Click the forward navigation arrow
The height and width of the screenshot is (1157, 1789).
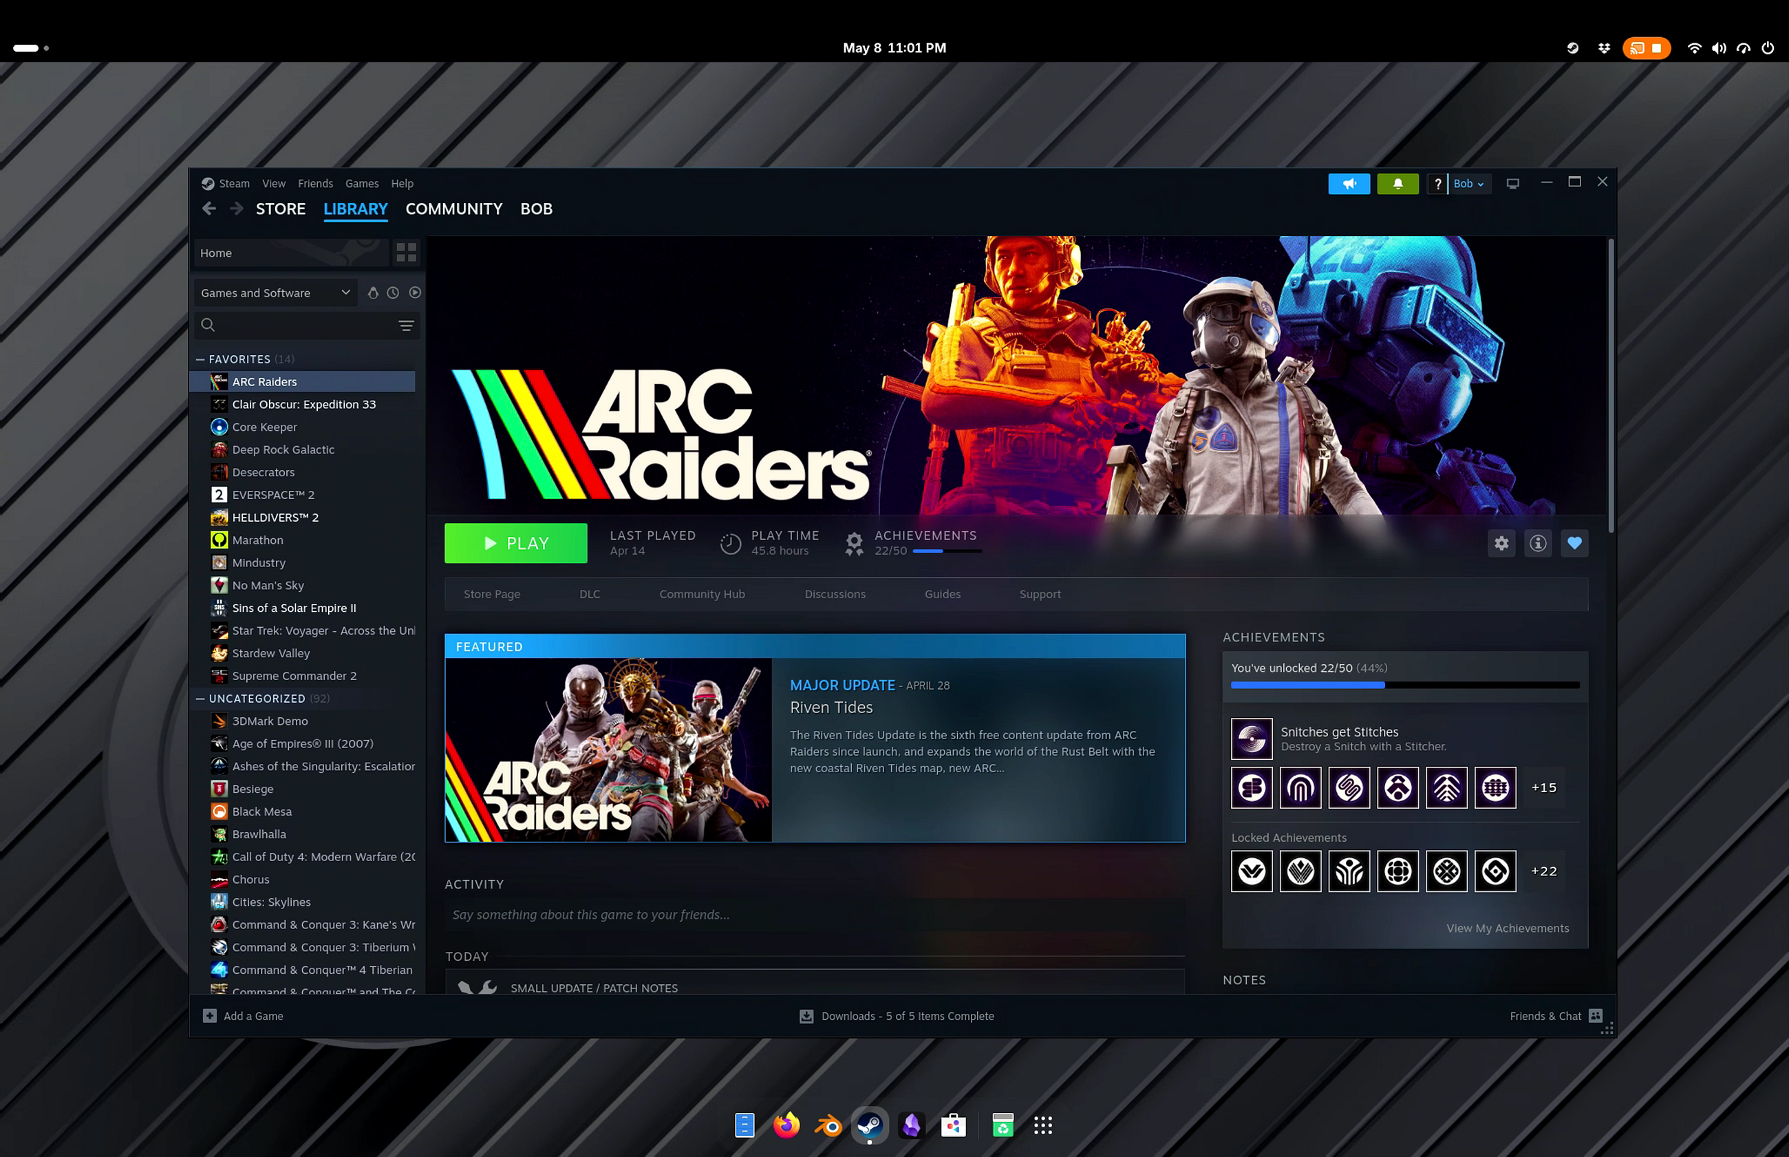coord(237,209)
